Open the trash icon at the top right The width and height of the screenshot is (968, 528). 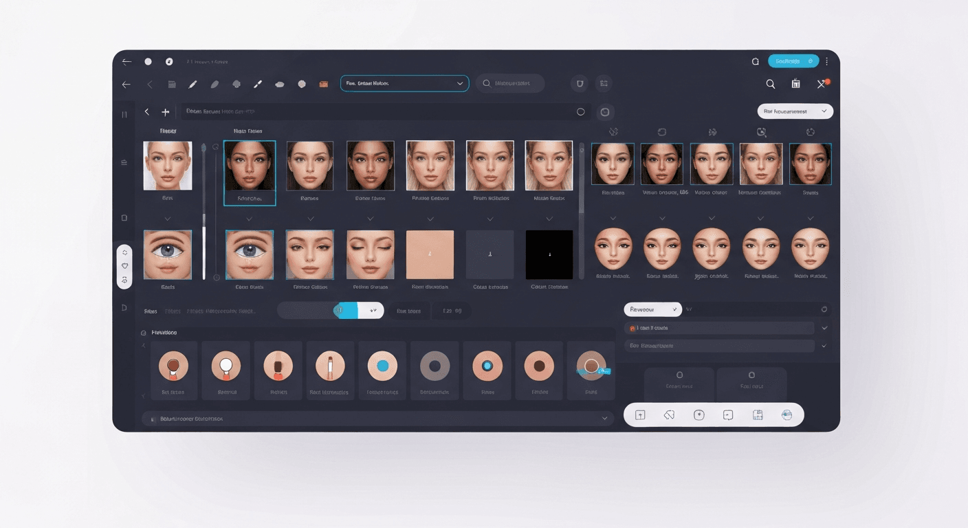[x=795, y=84]
